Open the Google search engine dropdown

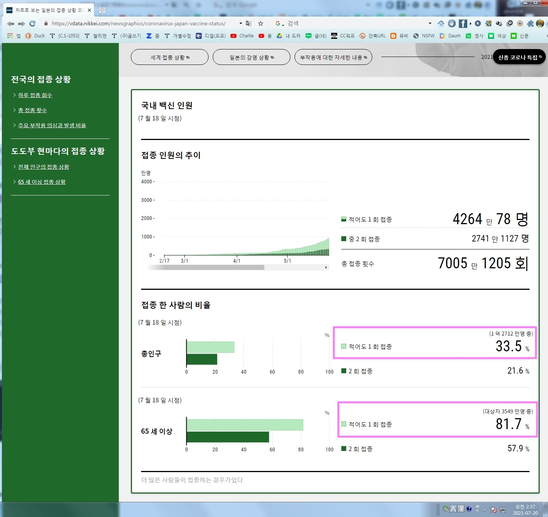(279, 23)
